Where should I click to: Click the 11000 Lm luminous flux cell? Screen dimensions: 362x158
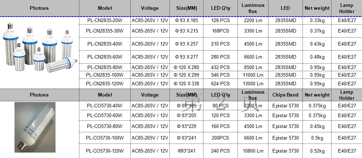point(253,75)
